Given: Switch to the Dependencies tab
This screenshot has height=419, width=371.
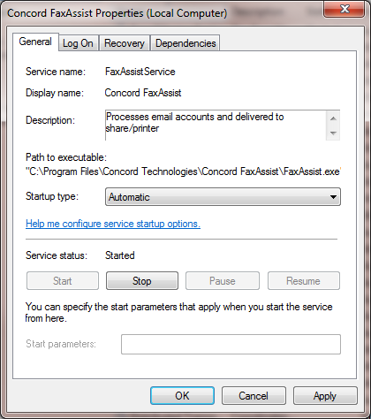Looking at the screenshot, I should pyautogui.click(x=185, y=43).
